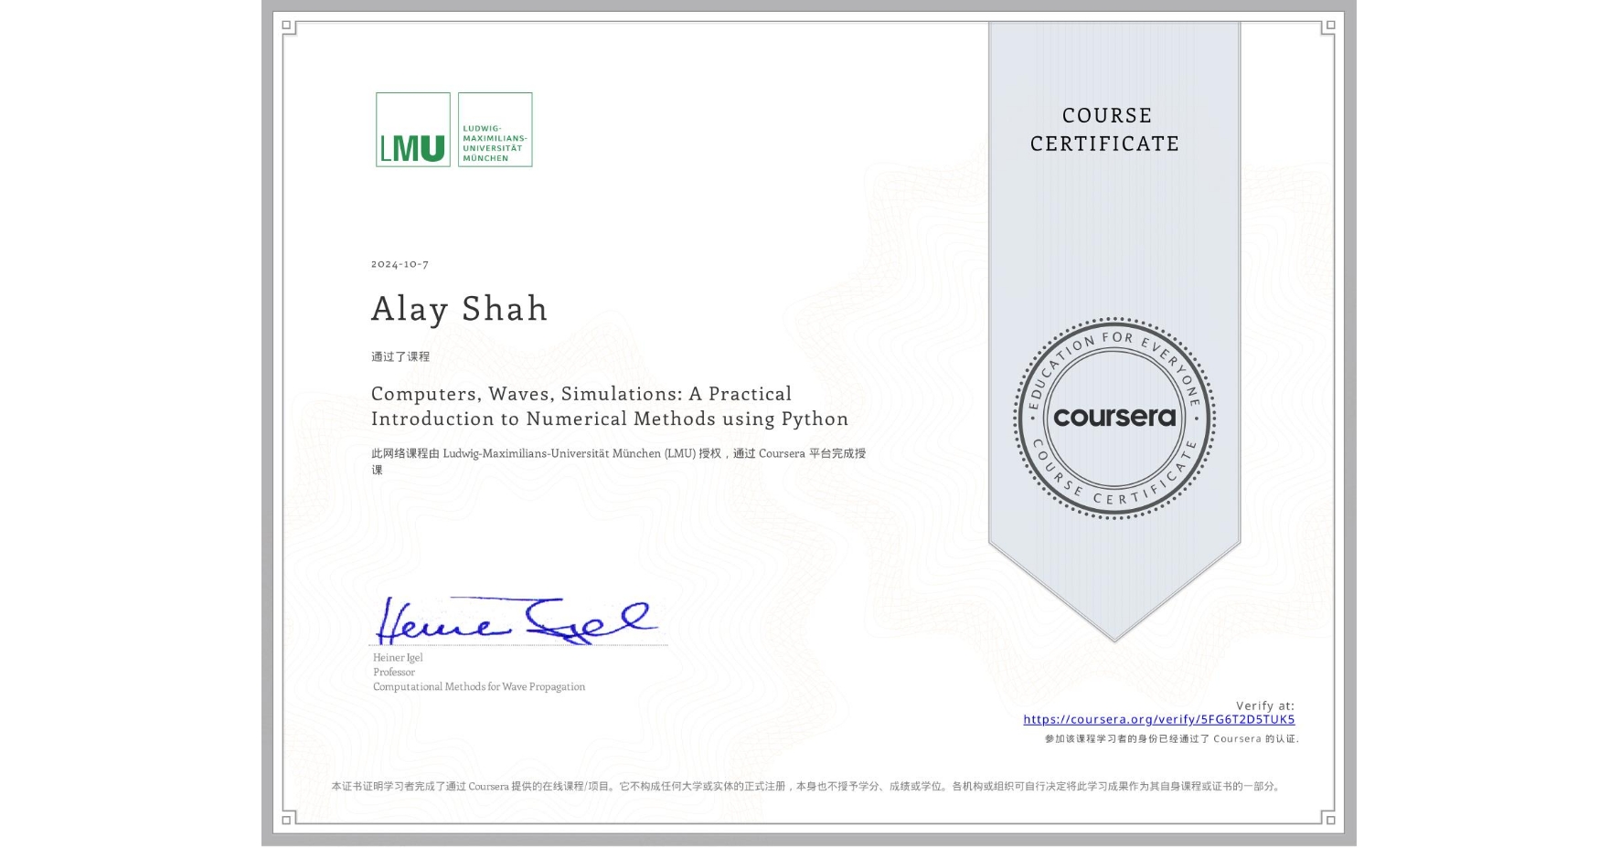Screen dimensions: 1620x848
Task: Select the gray ribbon banner graphic
Action: 1114,228
